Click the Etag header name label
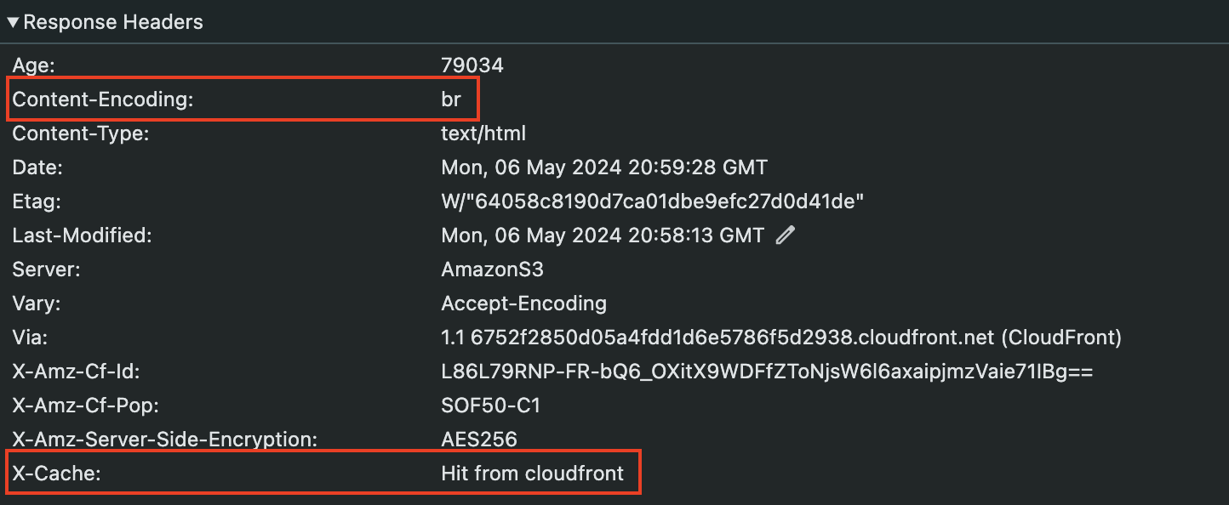The width and height of the screenshot is (1229, 505). coord(37,201)
